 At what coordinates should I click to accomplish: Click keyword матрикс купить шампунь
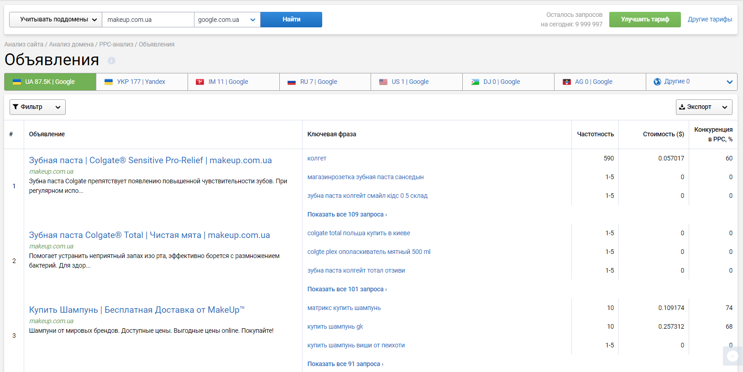(x=344, y=308)
